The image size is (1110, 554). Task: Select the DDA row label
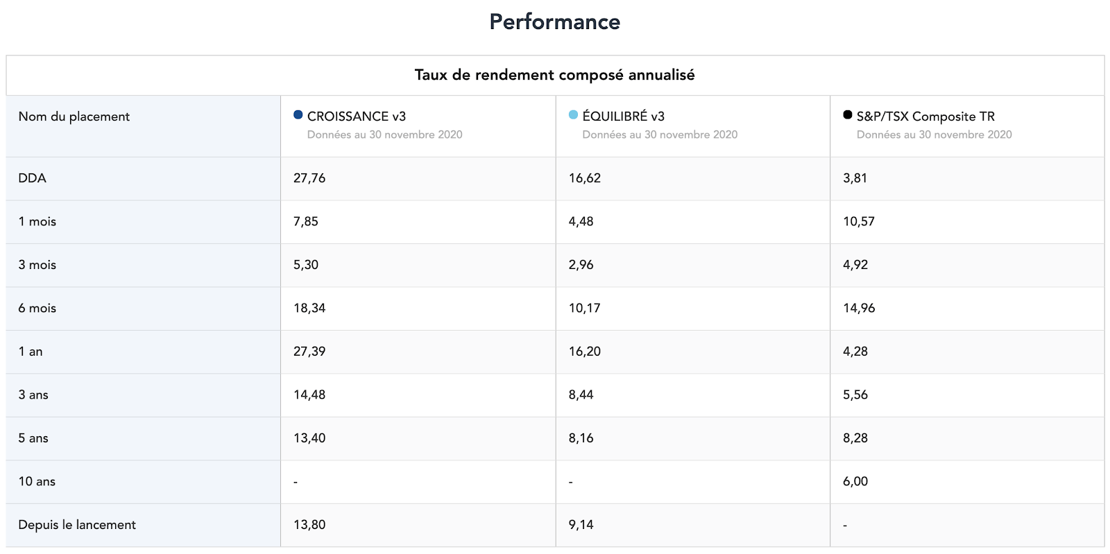coord(33,178)
